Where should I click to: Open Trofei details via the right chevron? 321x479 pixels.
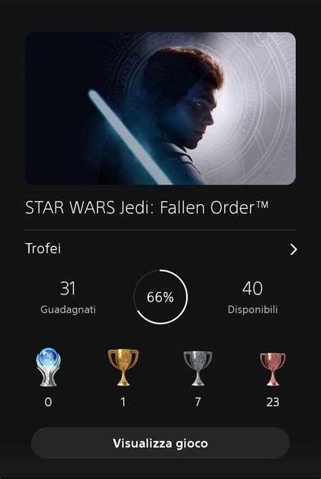point(293,249)
